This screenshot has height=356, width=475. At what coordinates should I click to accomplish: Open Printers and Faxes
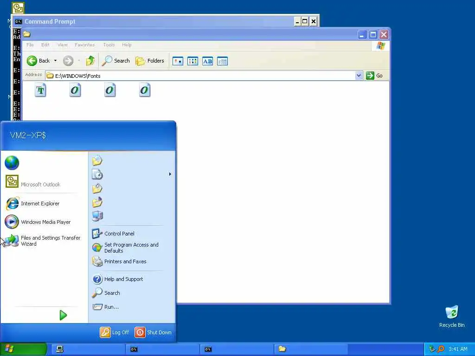coord(119,261)
